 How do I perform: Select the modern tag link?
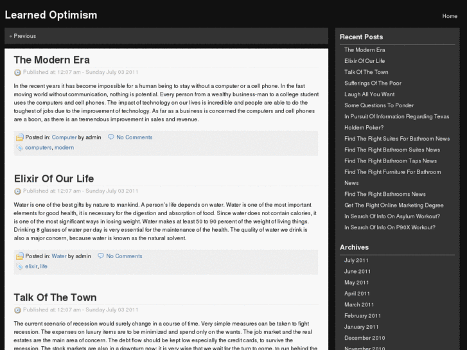(64, 148)
